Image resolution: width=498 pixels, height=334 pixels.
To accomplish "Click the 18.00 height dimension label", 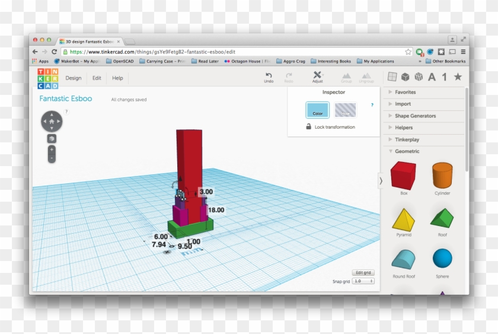I will pos(216,210).
